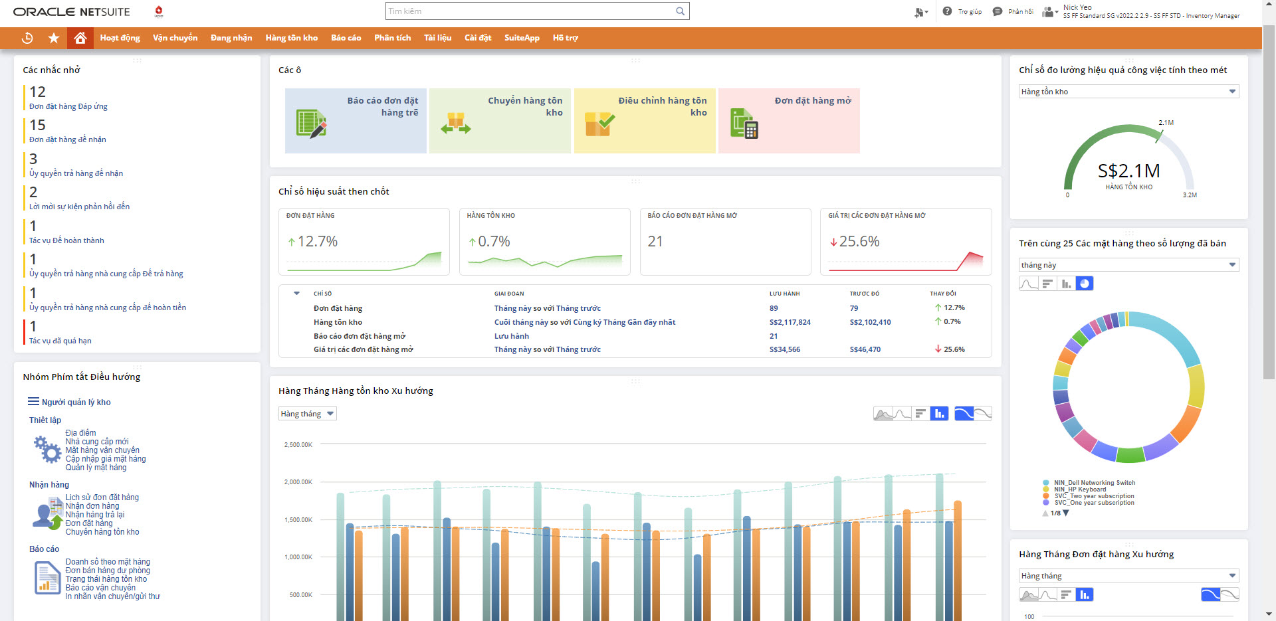The image size is (1276, 621).
Task: Open the Hàng tồn kho KPI meter dropdown
Action: (1128, 92)
